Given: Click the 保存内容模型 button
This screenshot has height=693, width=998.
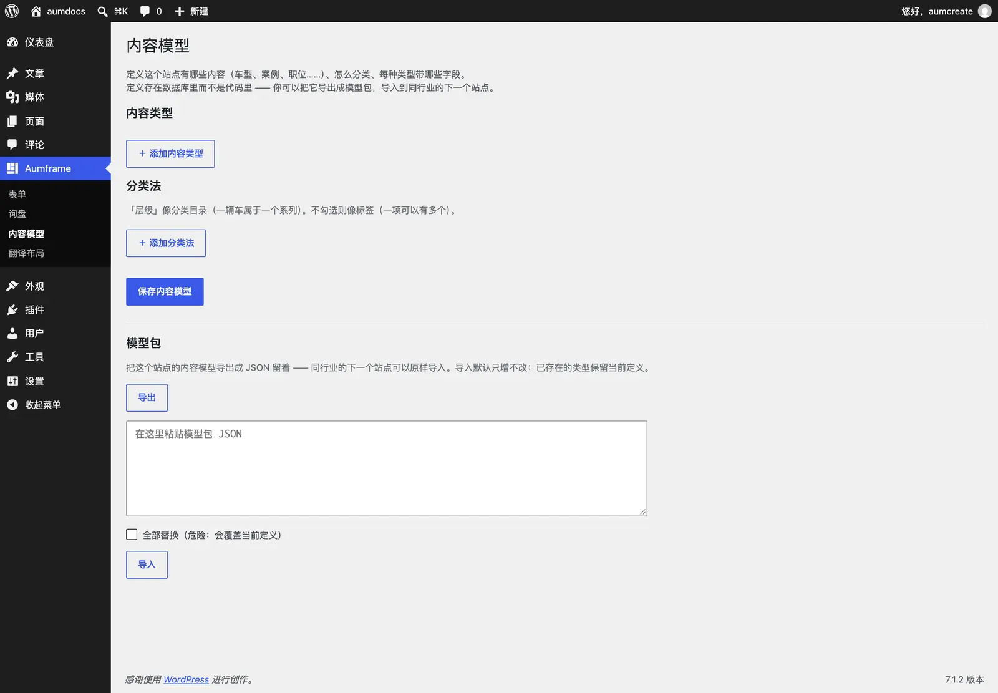Looking at the screenshot, I should (x=165, y=291).
